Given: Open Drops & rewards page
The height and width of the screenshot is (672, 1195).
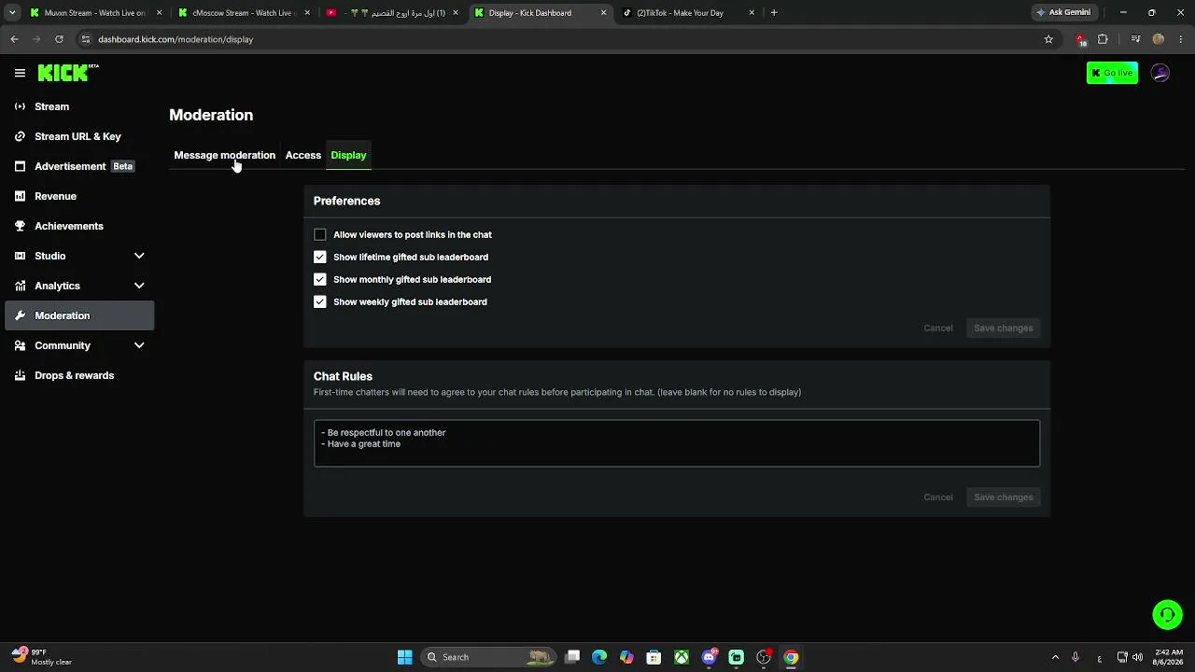Looking at the screenshot, I should [79, 375].
